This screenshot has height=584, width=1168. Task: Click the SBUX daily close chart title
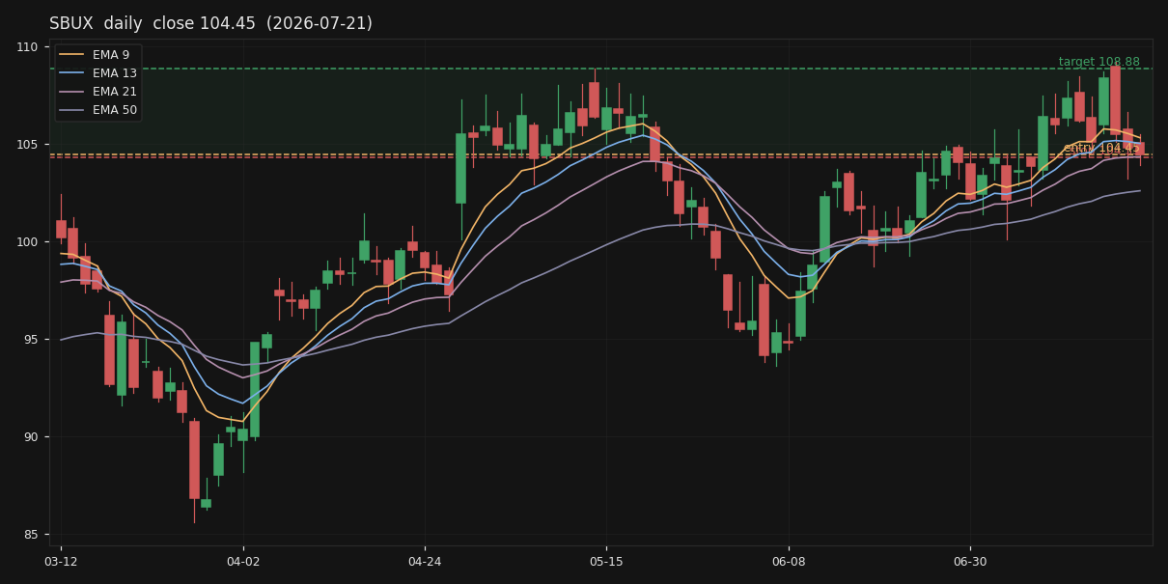pos(210,23)
